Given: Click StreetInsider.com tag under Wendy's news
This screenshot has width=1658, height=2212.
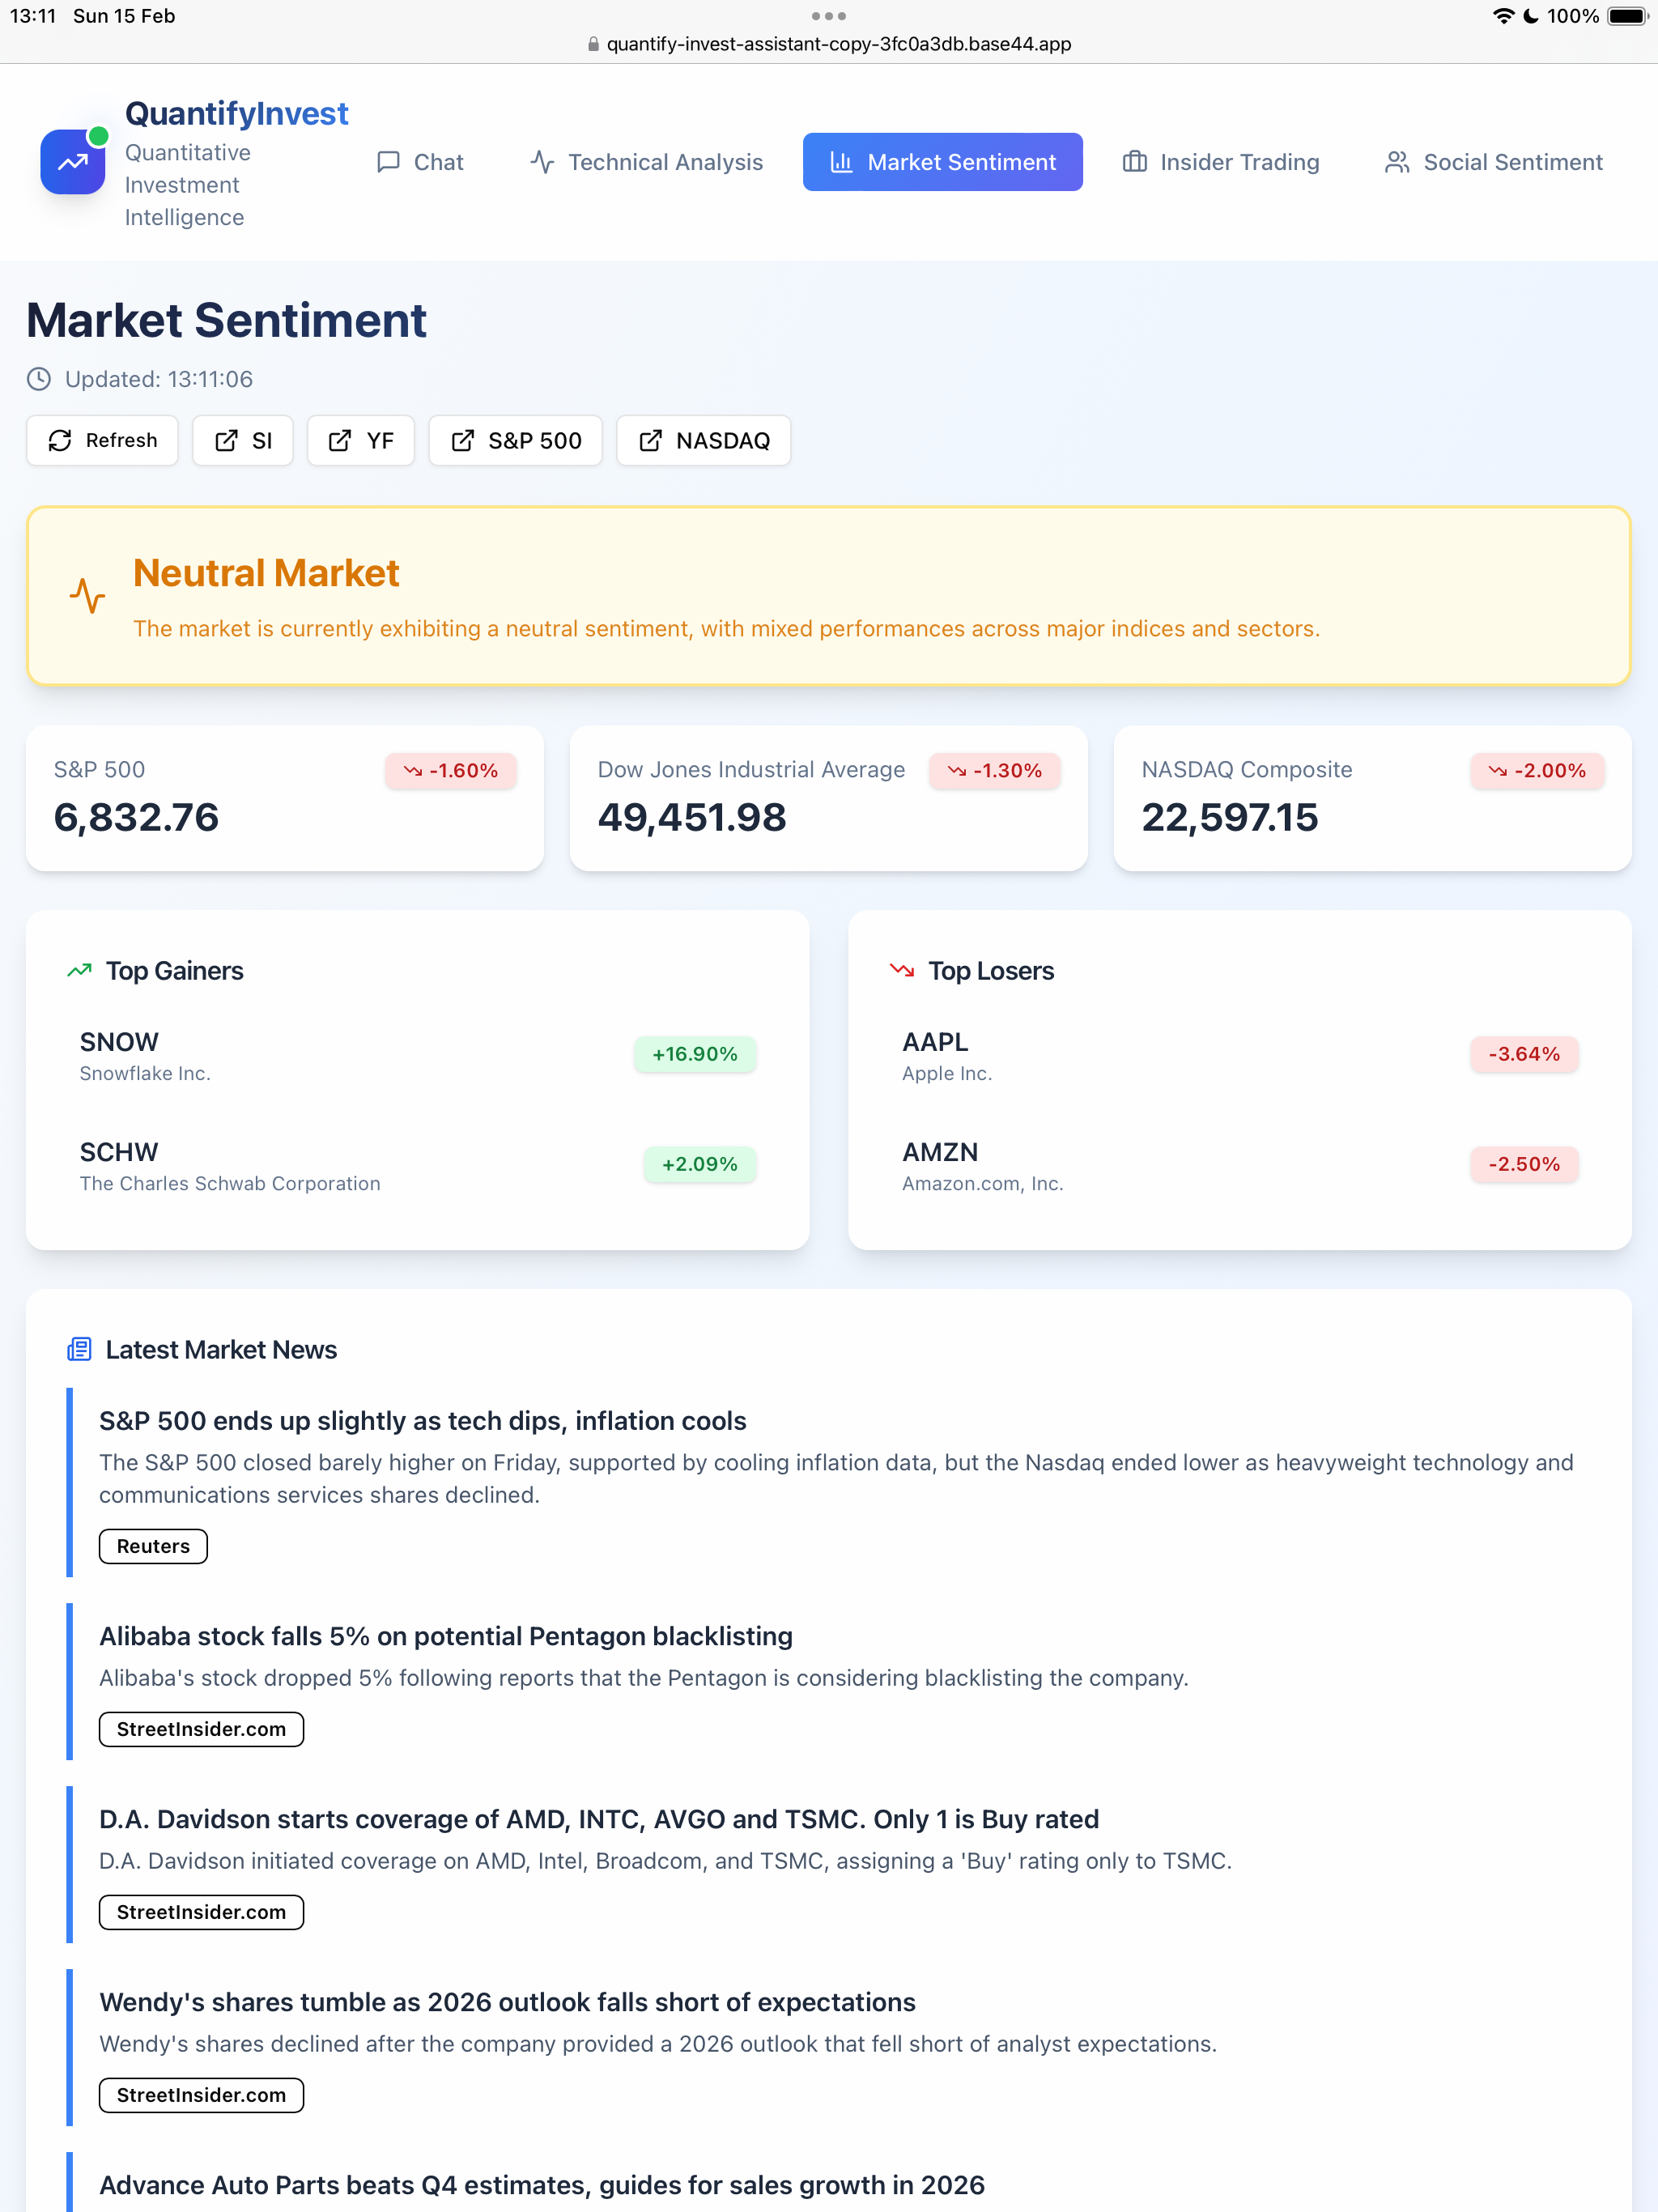Looking at the screenshot, I should 201,2095.
